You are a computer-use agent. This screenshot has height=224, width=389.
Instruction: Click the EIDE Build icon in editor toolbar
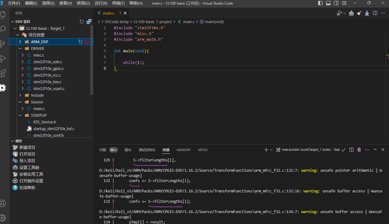tap(351, 13)
